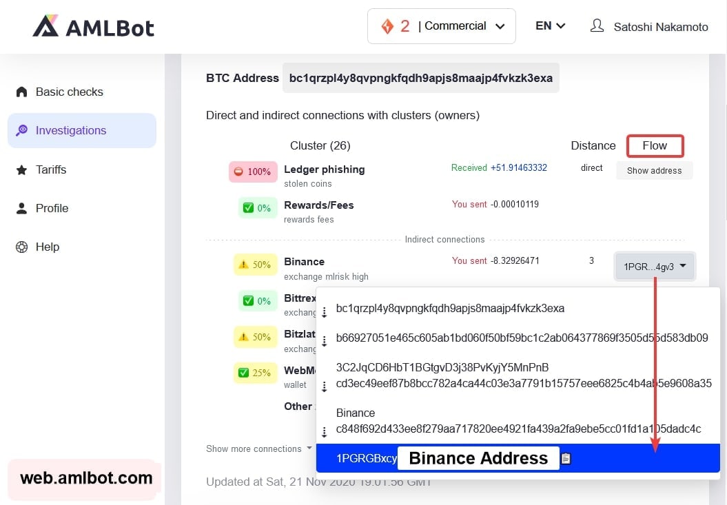727x505 pixels.
Task: Copy the 1PGRGBxcy Binance address via clipboard icon
Action: (x=566, y=458)
